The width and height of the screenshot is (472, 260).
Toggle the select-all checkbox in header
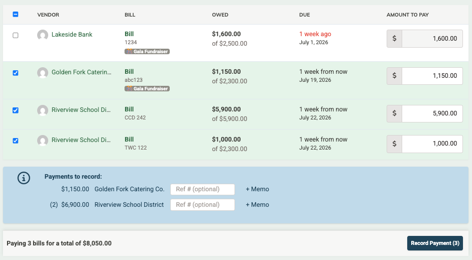click(x=16, y=14)
